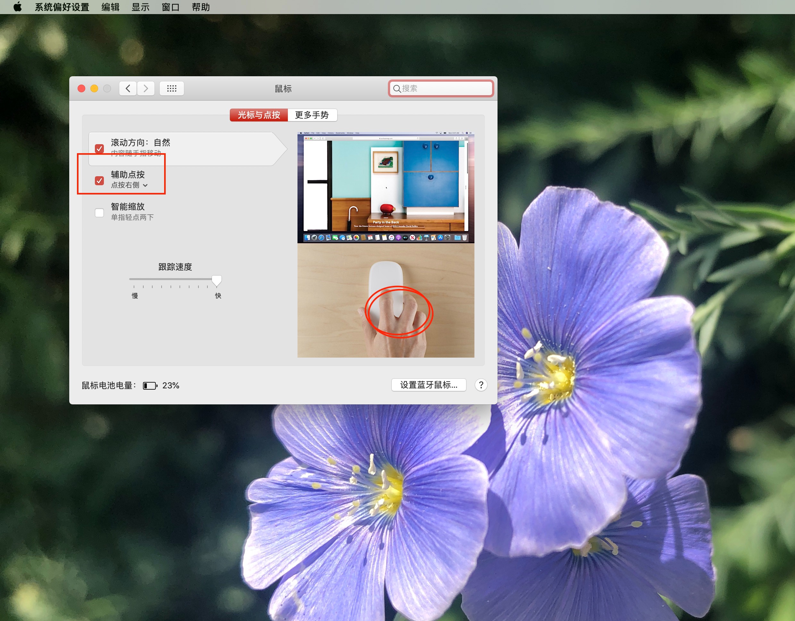Minimize the window with the yellow button
Viewport: 795px width, 621px height.
click(94, 88)
